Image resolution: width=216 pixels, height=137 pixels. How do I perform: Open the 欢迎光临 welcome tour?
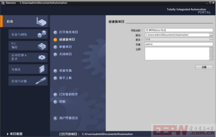[66, 71]
